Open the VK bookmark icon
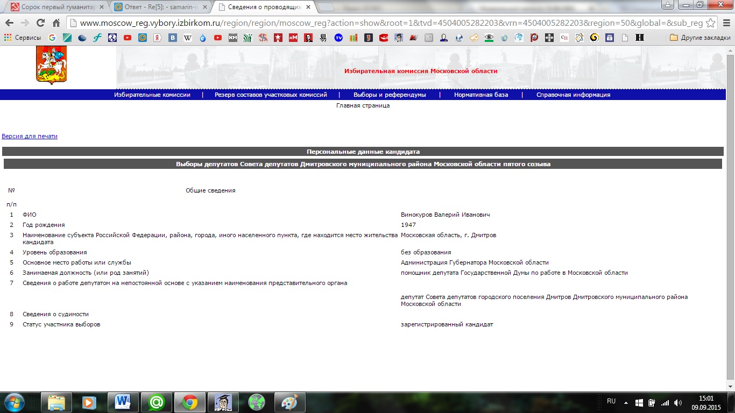This screenshot has width=735, height=413. [x=173, y=38]
